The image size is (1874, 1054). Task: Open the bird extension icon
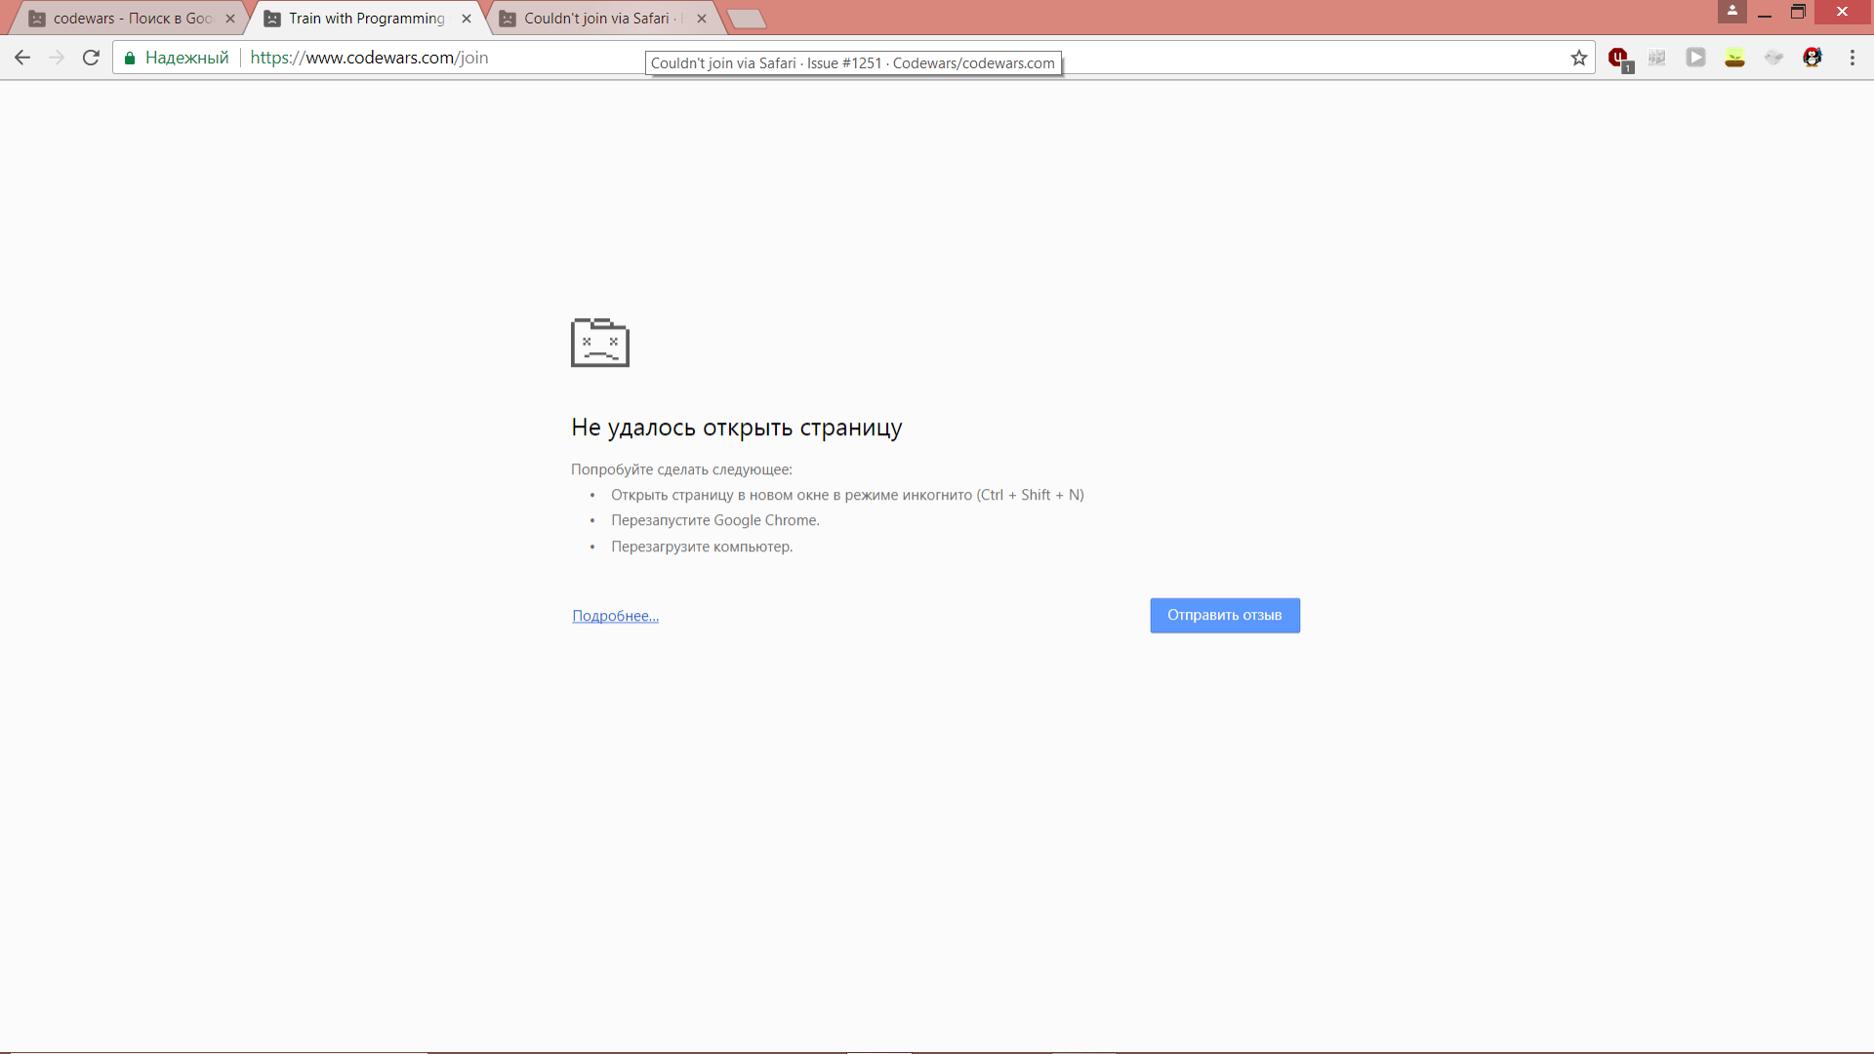click(1774, 57)
